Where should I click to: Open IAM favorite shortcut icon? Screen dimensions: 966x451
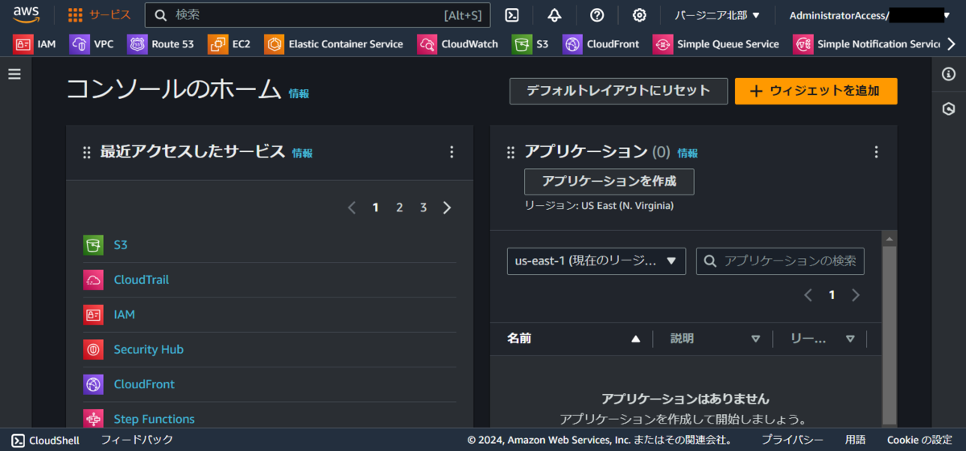(x=23, y=44)
